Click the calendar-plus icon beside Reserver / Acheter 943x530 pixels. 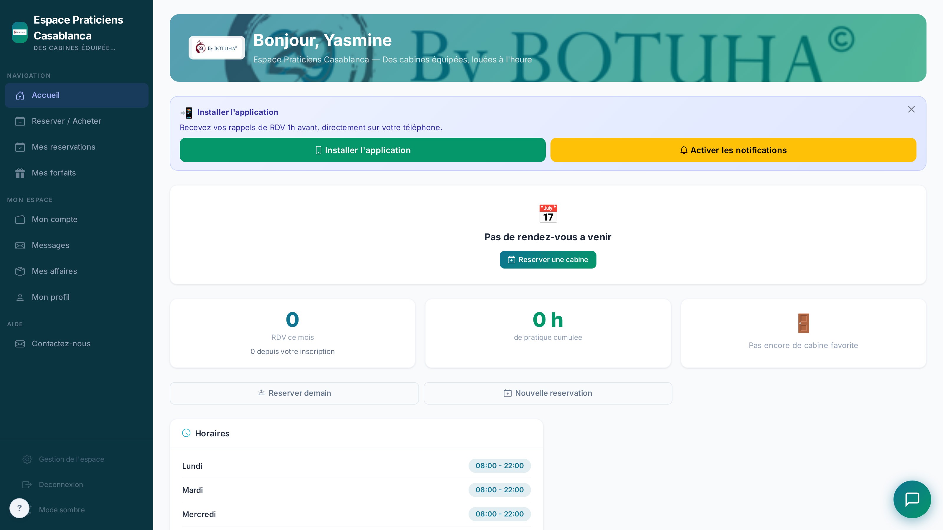20,121
